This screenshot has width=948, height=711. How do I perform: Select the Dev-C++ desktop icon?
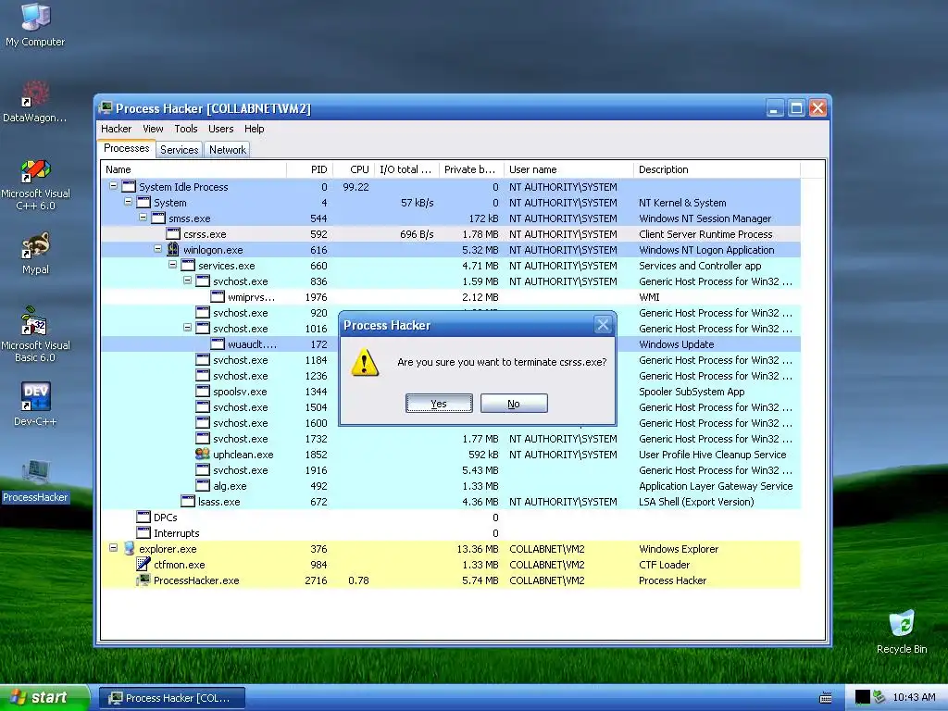[x=35, y=404]
